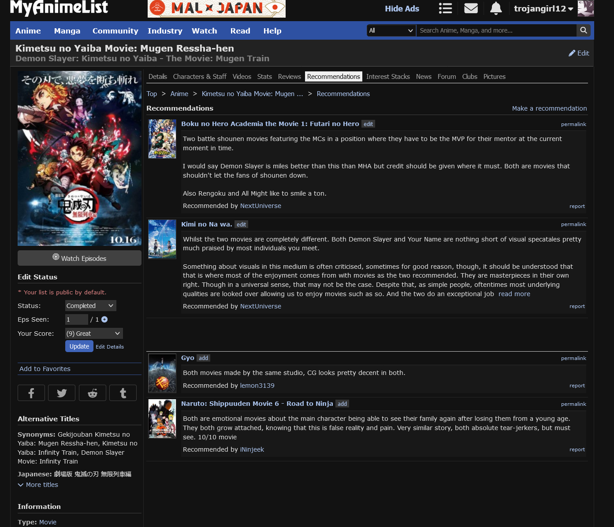Click the search magnifier button
614x527 pixels.
click(x=583, y=30)
